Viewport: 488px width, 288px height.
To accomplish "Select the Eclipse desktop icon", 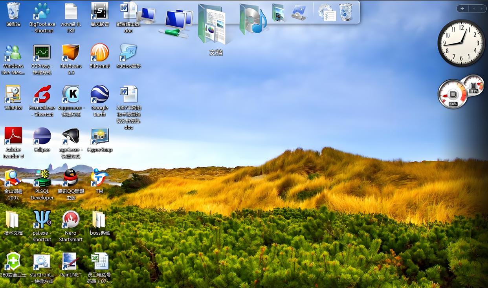I will [42, 136].
